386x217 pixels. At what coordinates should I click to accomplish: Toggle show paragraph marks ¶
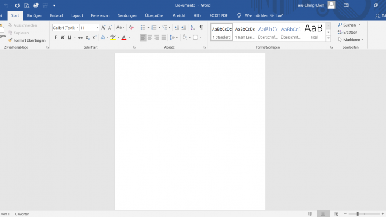pyautogui.click(x=201, y=27)
